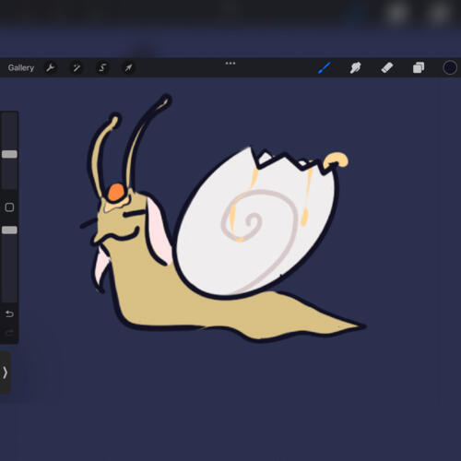This screenshot has height=461, width=461.
Task: Expand the side panel chevron handle
Action: 6,372
